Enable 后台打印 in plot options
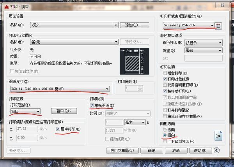 pyautogui.click(x=165, y=73)
